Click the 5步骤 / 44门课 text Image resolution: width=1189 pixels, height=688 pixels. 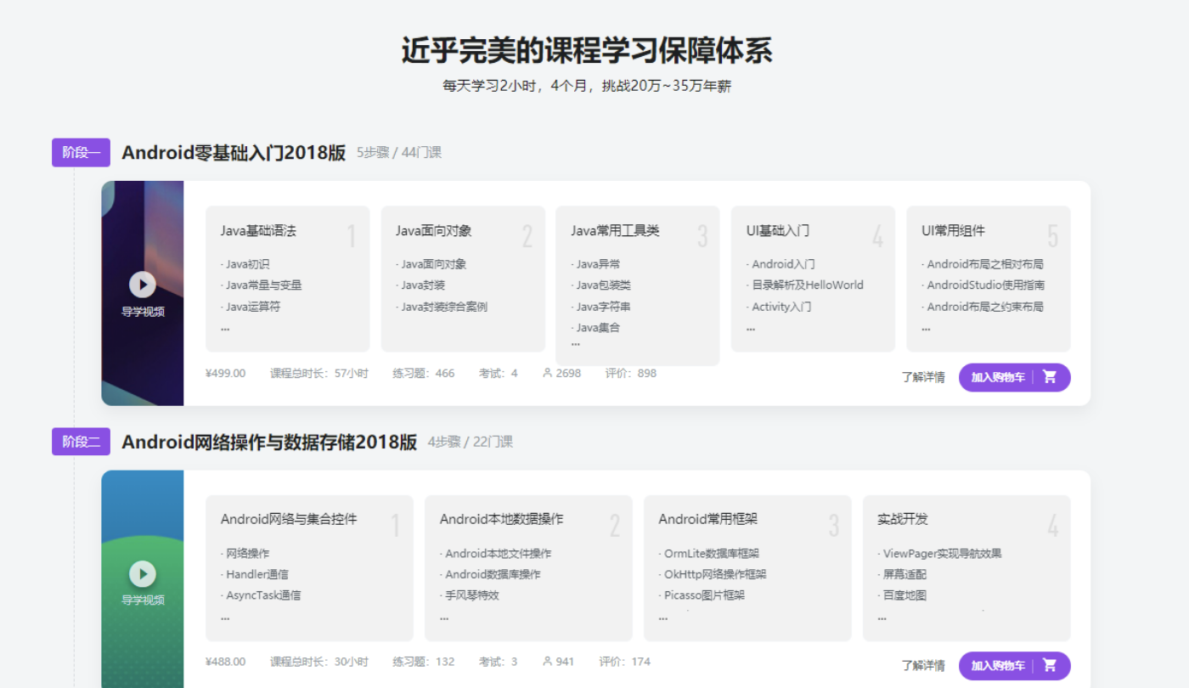(x=399, y=153)
